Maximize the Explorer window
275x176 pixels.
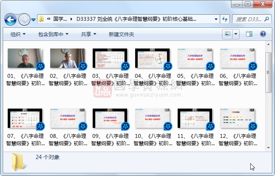click(x=248, y=4)
